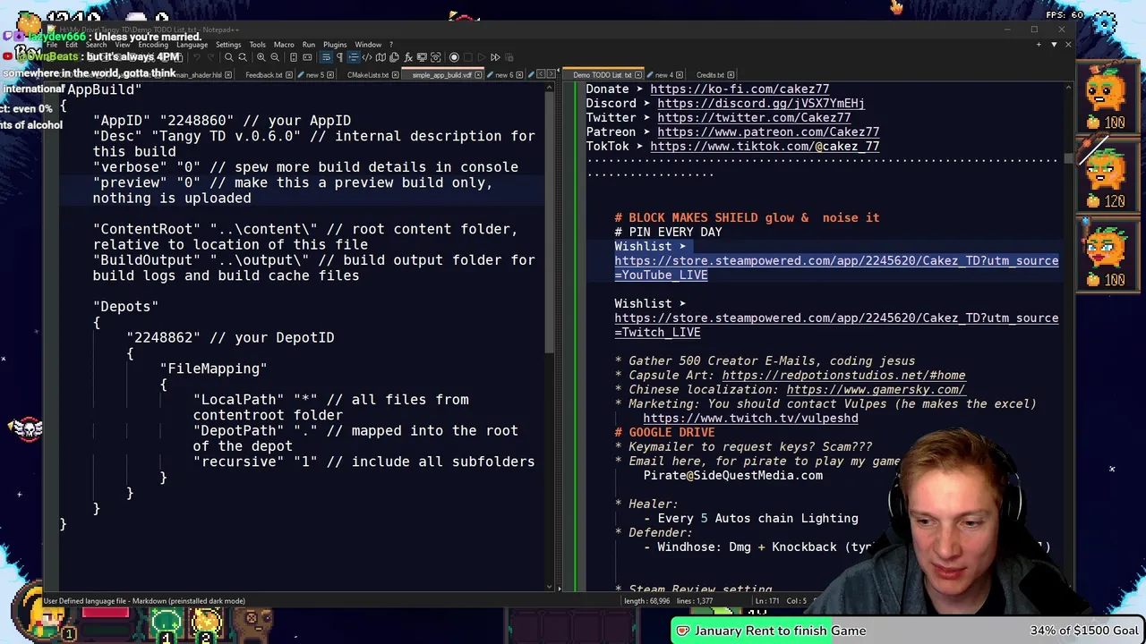
Task: Open the Macro menu
Action: click(284, 45)
